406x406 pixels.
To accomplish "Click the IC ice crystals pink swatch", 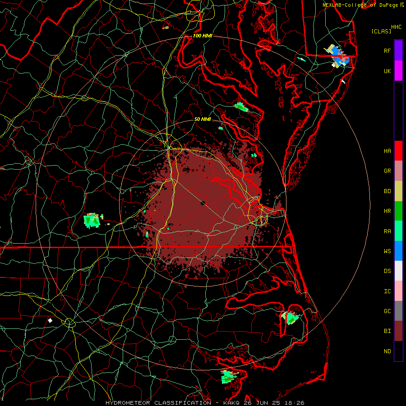I will tap(398, 291).
